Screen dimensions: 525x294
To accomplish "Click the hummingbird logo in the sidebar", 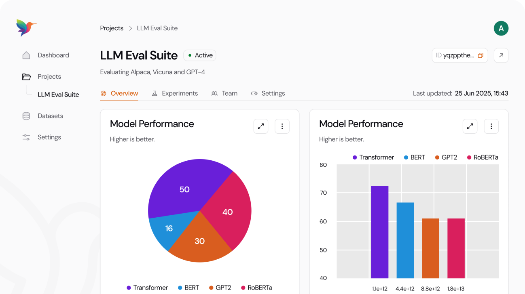I will pyautogui.click(x=27, y=28).
